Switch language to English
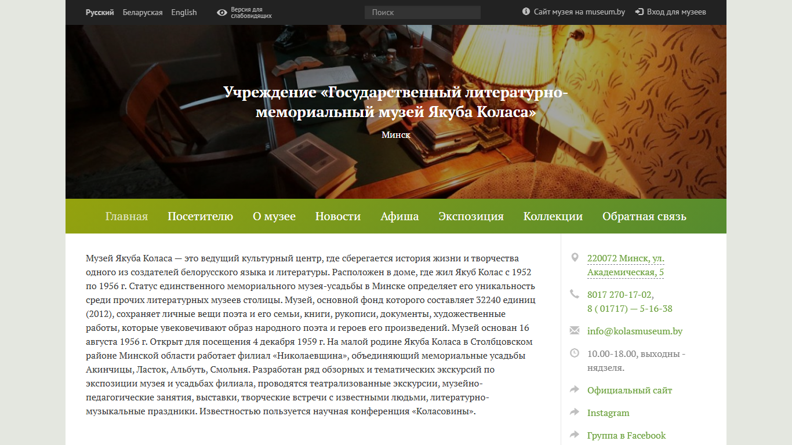792x445 pixels. tap(184, 12)
